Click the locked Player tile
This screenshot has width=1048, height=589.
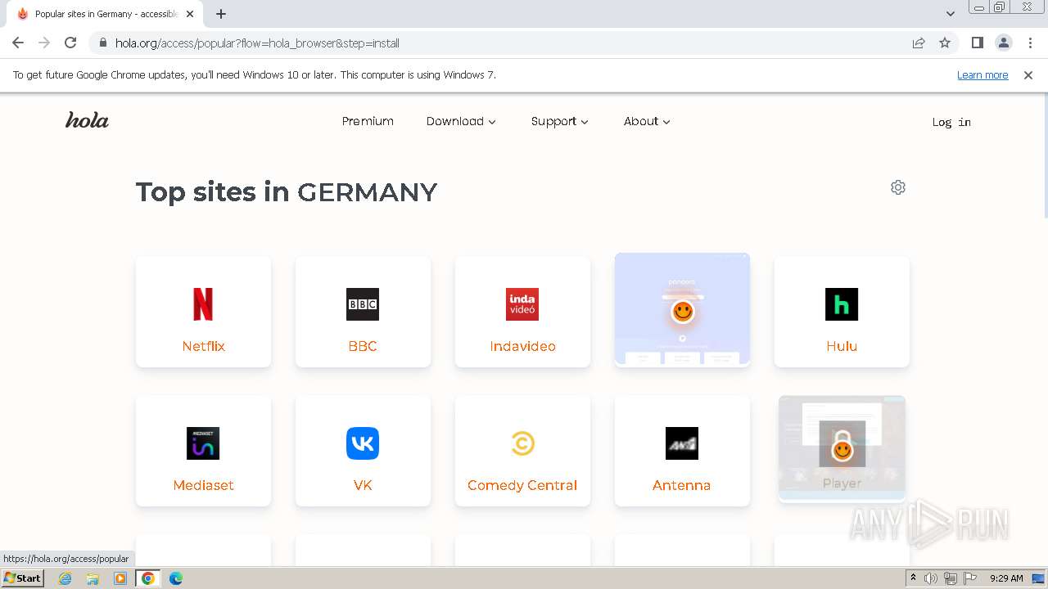842,447
